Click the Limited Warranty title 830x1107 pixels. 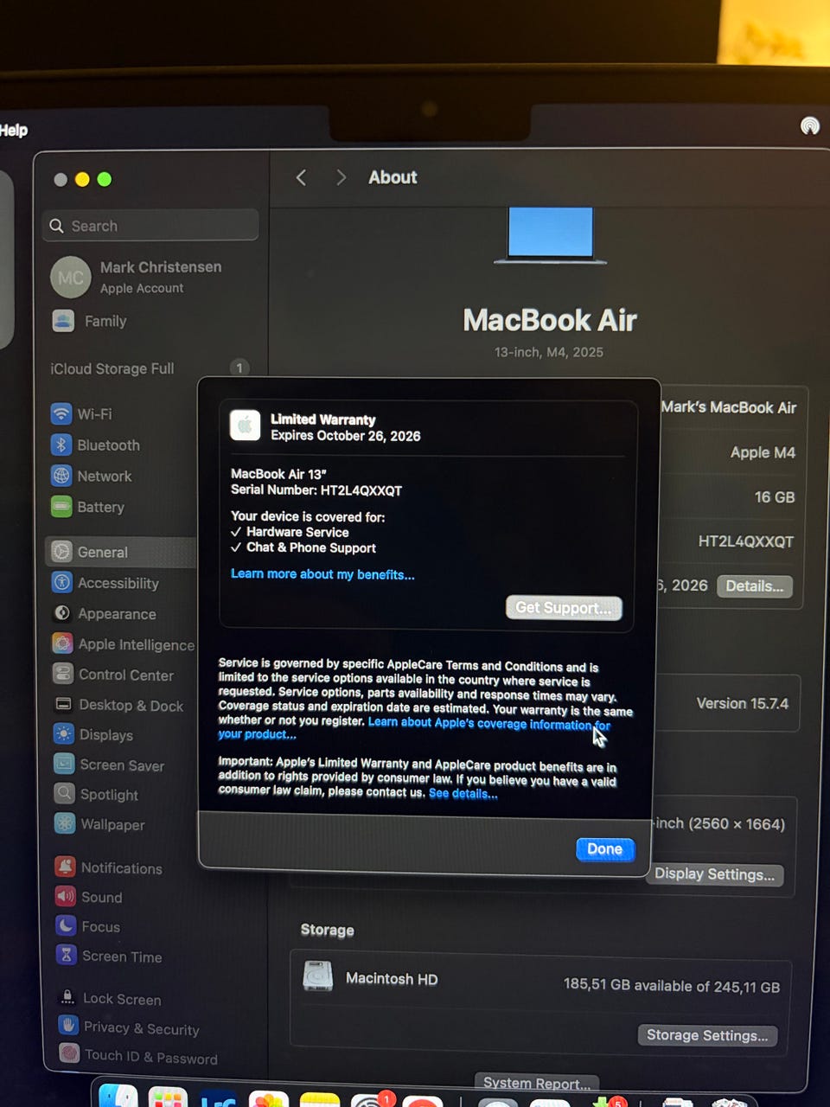click(323, 419)
